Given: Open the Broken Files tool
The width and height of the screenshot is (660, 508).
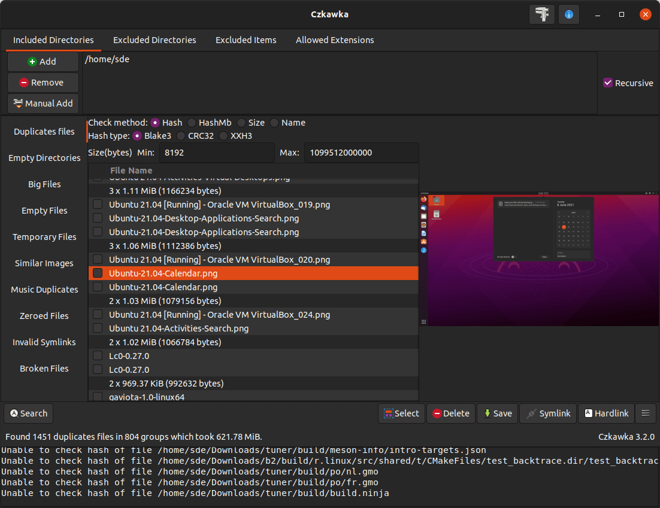Looking at the screenshot, I should (x=44, y=369).
